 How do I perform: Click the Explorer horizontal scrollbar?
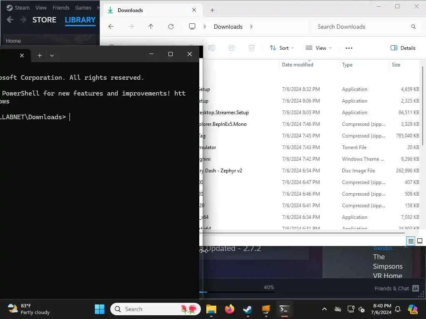point(302,233)
